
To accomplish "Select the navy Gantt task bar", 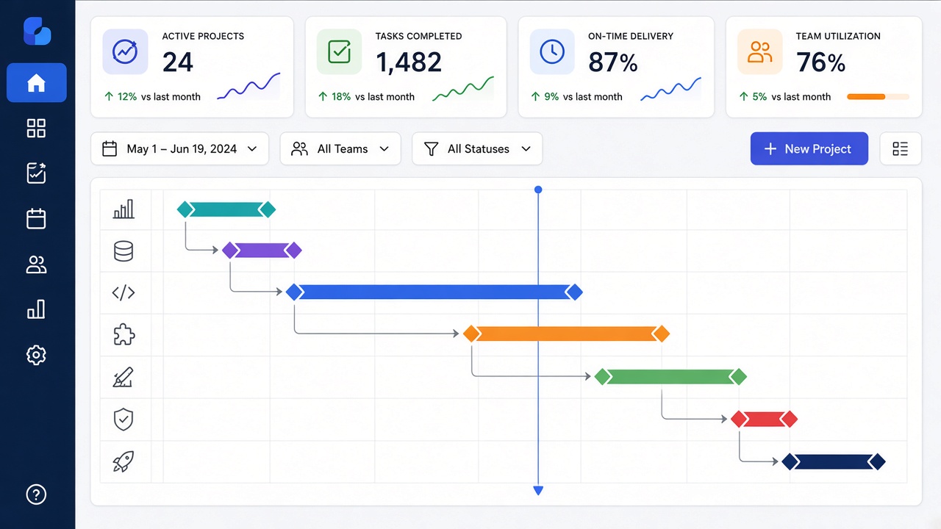I will click(x=833, y=462).
